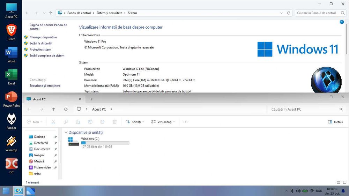
Task: Select Descărcări in the navigation pane
Action: [41, 143]
